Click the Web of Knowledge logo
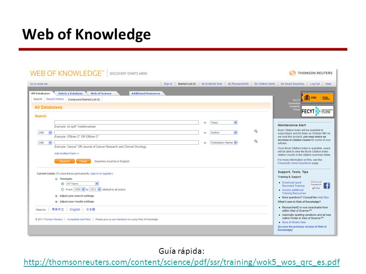This screenshot has width=366, height=274. (x=67, y=73)
